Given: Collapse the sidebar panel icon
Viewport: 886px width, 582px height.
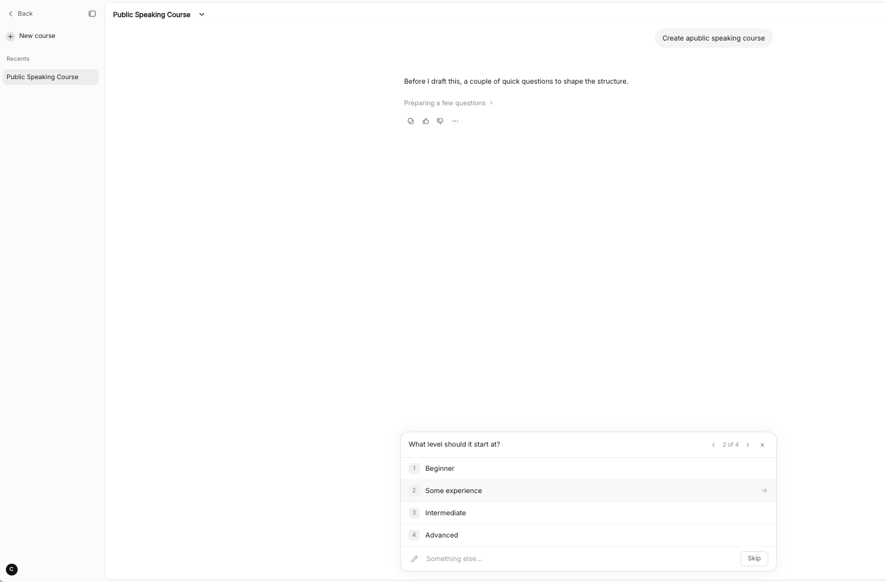Looking at the screenshot, I should pos(92,14).
